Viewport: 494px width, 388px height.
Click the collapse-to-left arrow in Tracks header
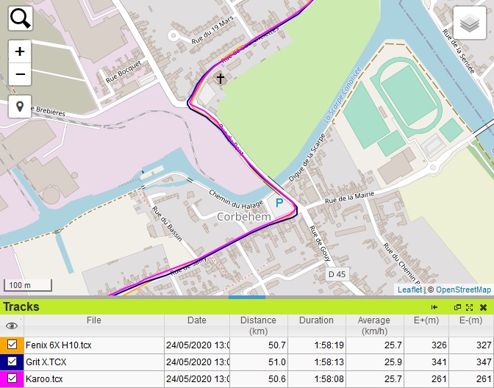coord(434,307)
